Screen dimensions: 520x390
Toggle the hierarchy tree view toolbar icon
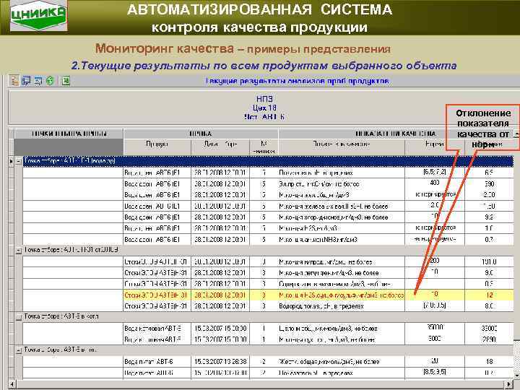[x=14, y=81]
